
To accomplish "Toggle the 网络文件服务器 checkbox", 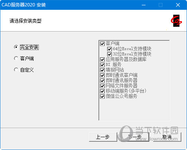I will (103, 86).
